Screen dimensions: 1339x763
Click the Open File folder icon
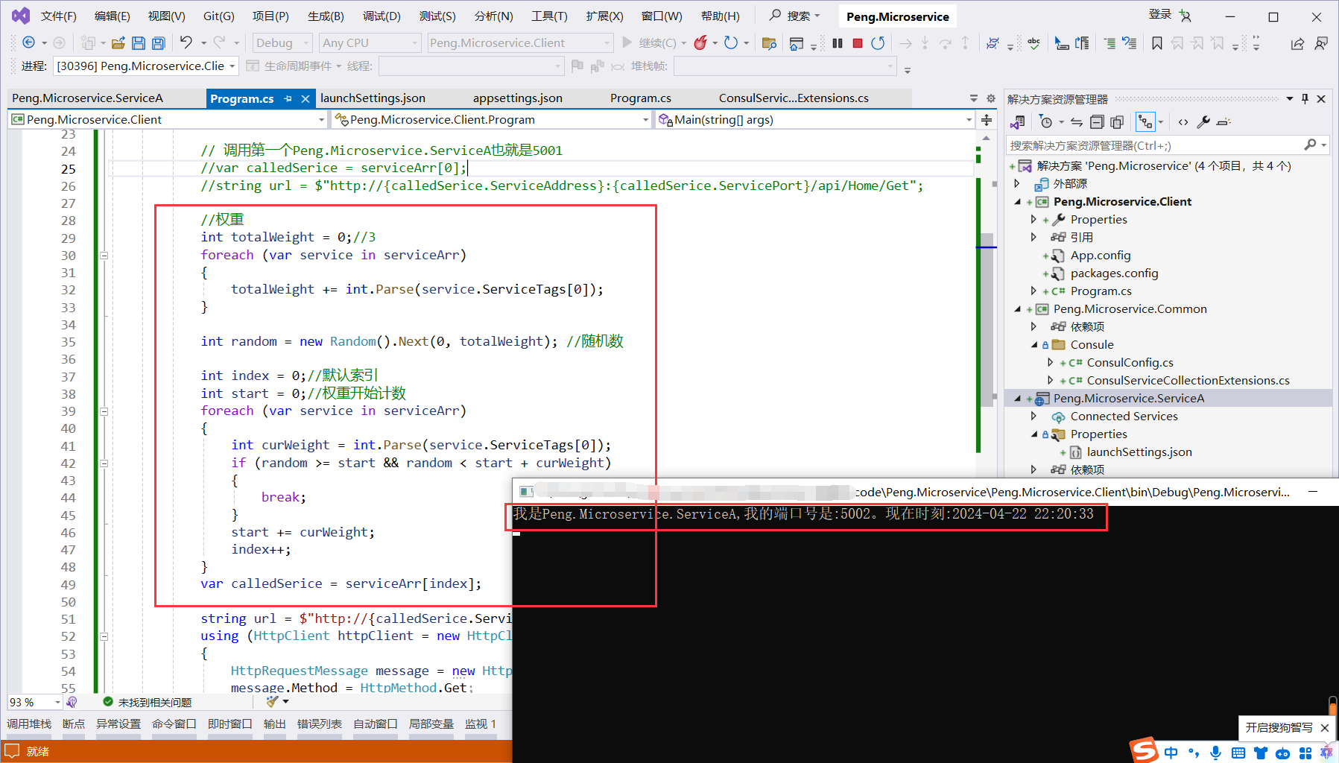118,43
